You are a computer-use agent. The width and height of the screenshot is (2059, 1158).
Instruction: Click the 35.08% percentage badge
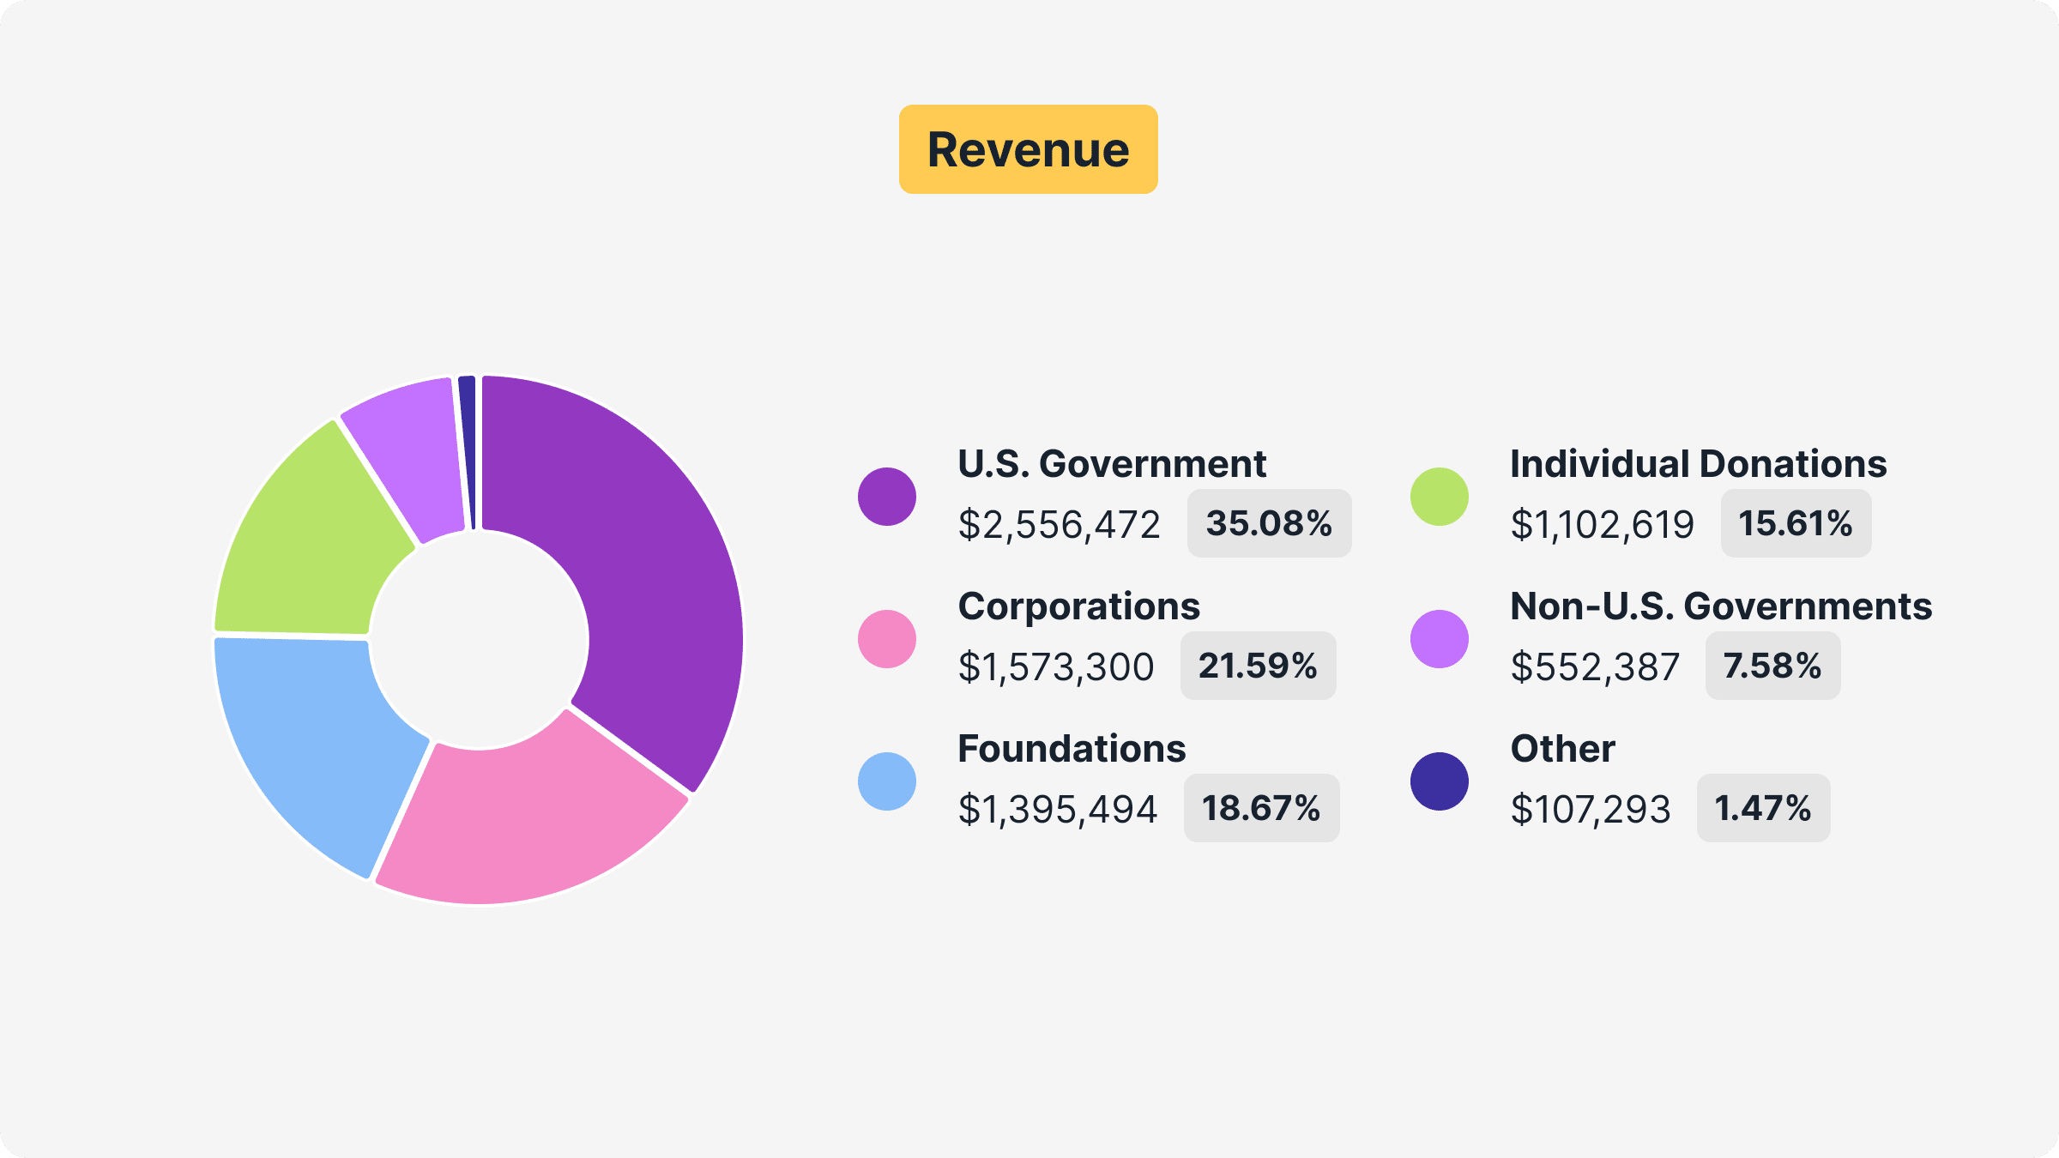click(x=1269, y=523)
